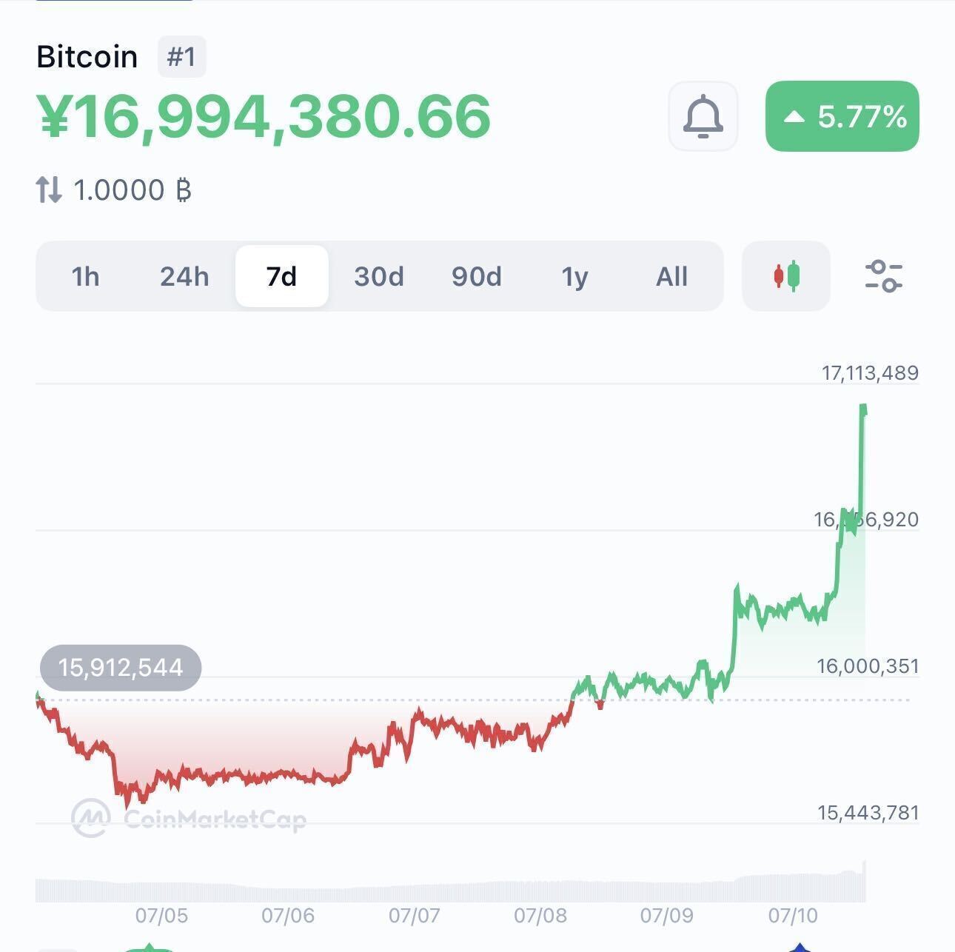
Task: Tap the 07/08 date on chart axis
Action: click(x=540, y=916)
